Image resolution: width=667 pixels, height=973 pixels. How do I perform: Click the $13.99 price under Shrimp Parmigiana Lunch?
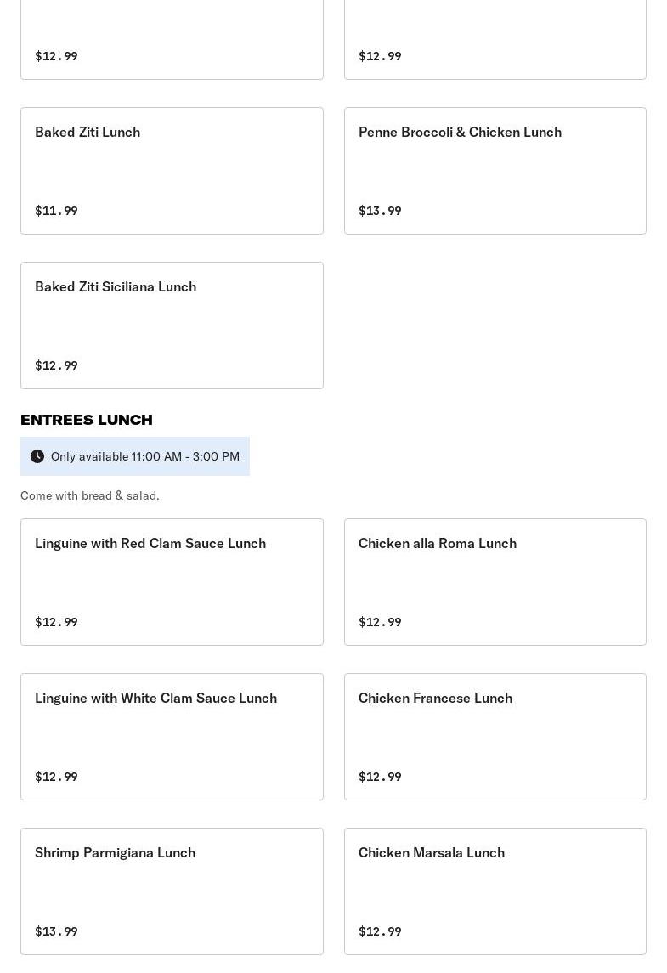56,931
